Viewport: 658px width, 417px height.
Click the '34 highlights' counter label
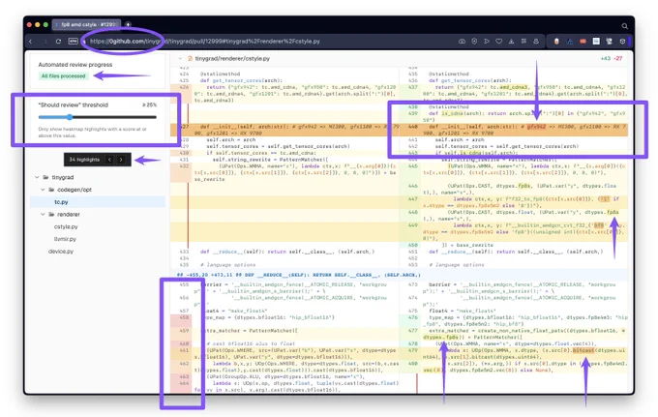84,160
